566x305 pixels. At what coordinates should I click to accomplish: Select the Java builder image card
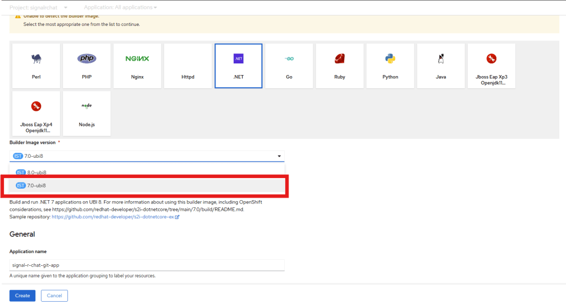click(441, 66)
